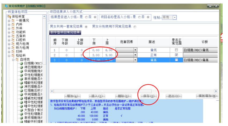This screenshot has height=126, width=228.
Task: Click the 白细胞(WBC)偏低 diagnosis cell
Action: 200,50
